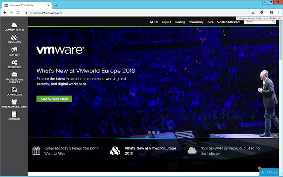Screen dimensions: 283x177
Task: Bookmark this page with star icon
Action: [253, 13]
